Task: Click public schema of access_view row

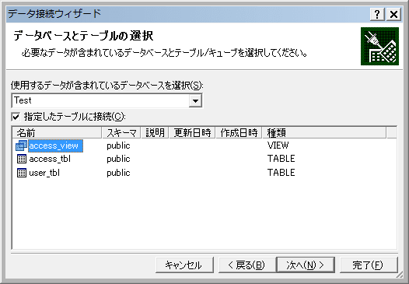Action: pos(118,146)
